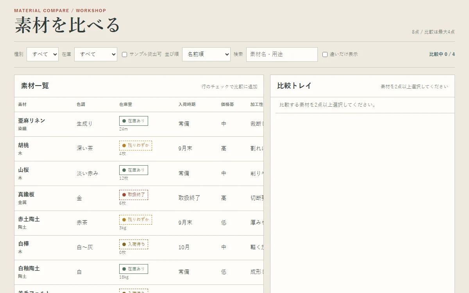This screenshot has height=293, width=469.
Task: Enable the サンプル貸出可 checkbox
Action: click(125, 55)
